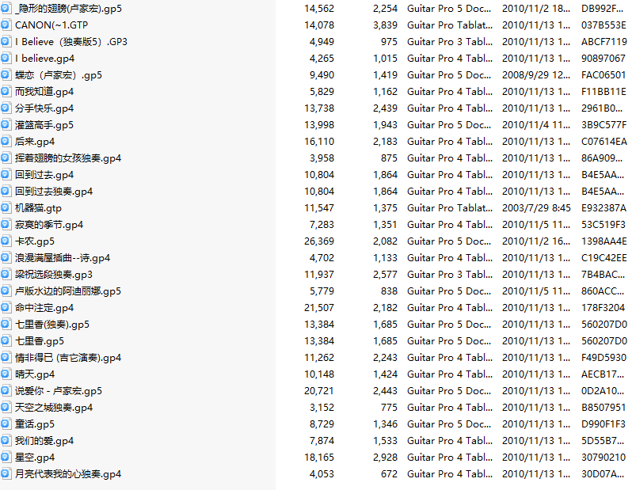Click CRC value 30790210
Image resolution: width=632 pixels, height=490 pixels.
click(x=603, y=458)
